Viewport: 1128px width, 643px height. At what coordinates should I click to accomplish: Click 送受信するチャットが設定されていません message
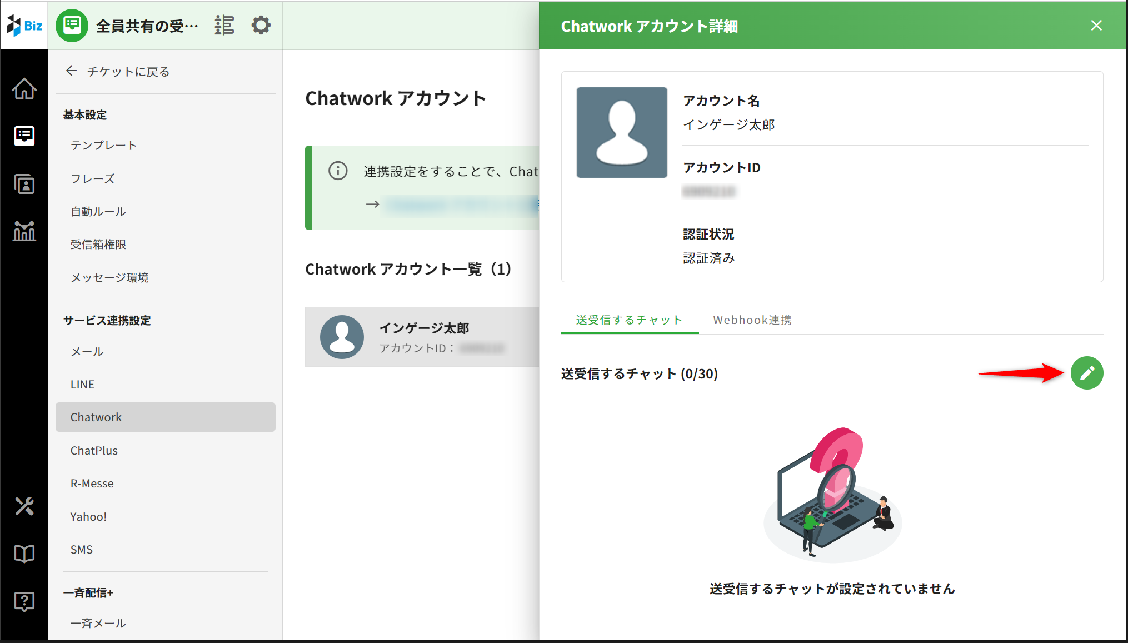(832, 589)
